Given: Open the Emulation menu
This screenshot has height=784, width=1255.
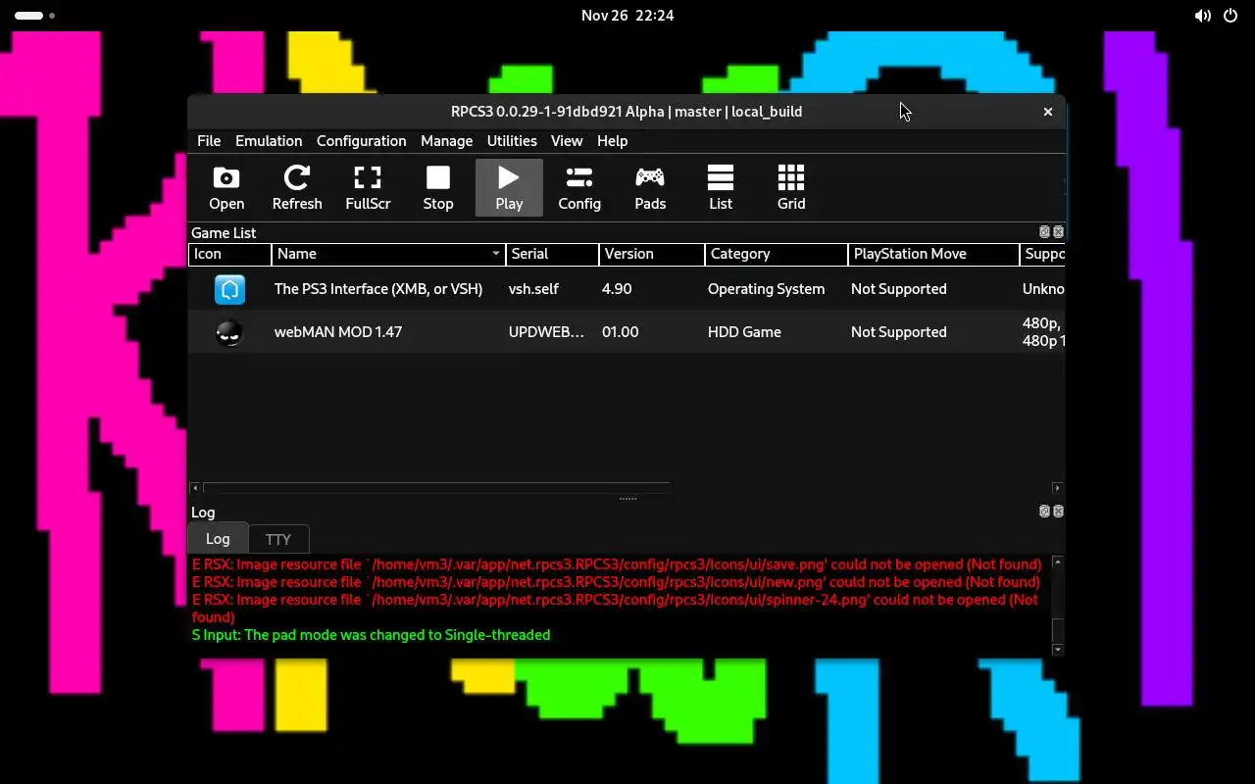Looking at the screenshot, I should pos(269,141).
